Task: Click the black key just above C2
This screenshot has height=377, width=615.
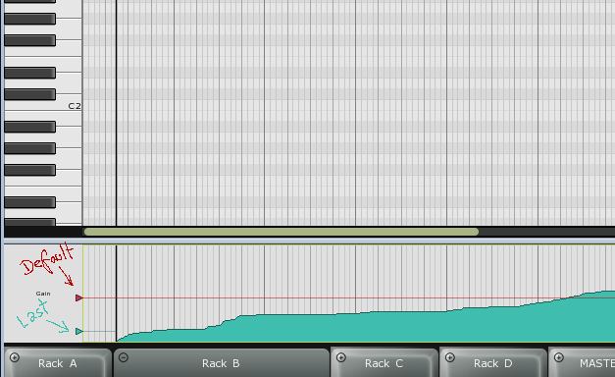Action: [x=29, y=94]
